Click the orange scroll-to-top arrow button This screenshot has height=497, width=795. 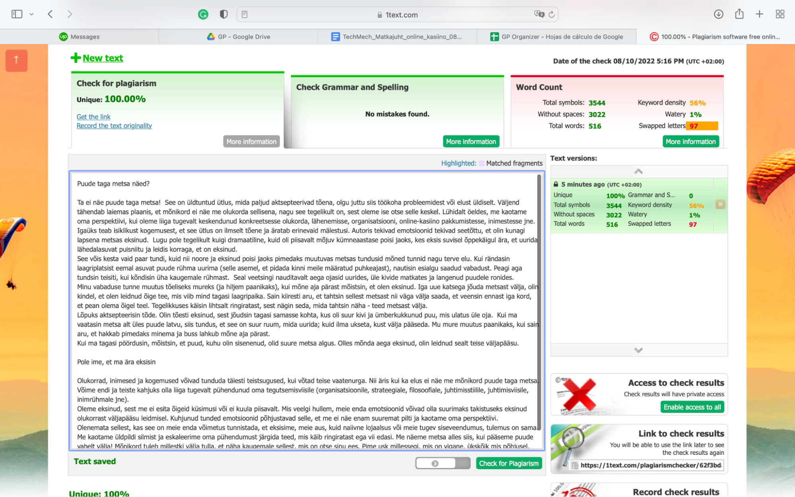click(x=16, y=60)
